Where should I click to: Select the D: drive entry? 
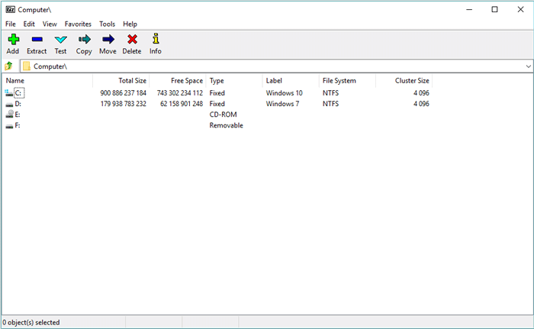pos(18,104)
